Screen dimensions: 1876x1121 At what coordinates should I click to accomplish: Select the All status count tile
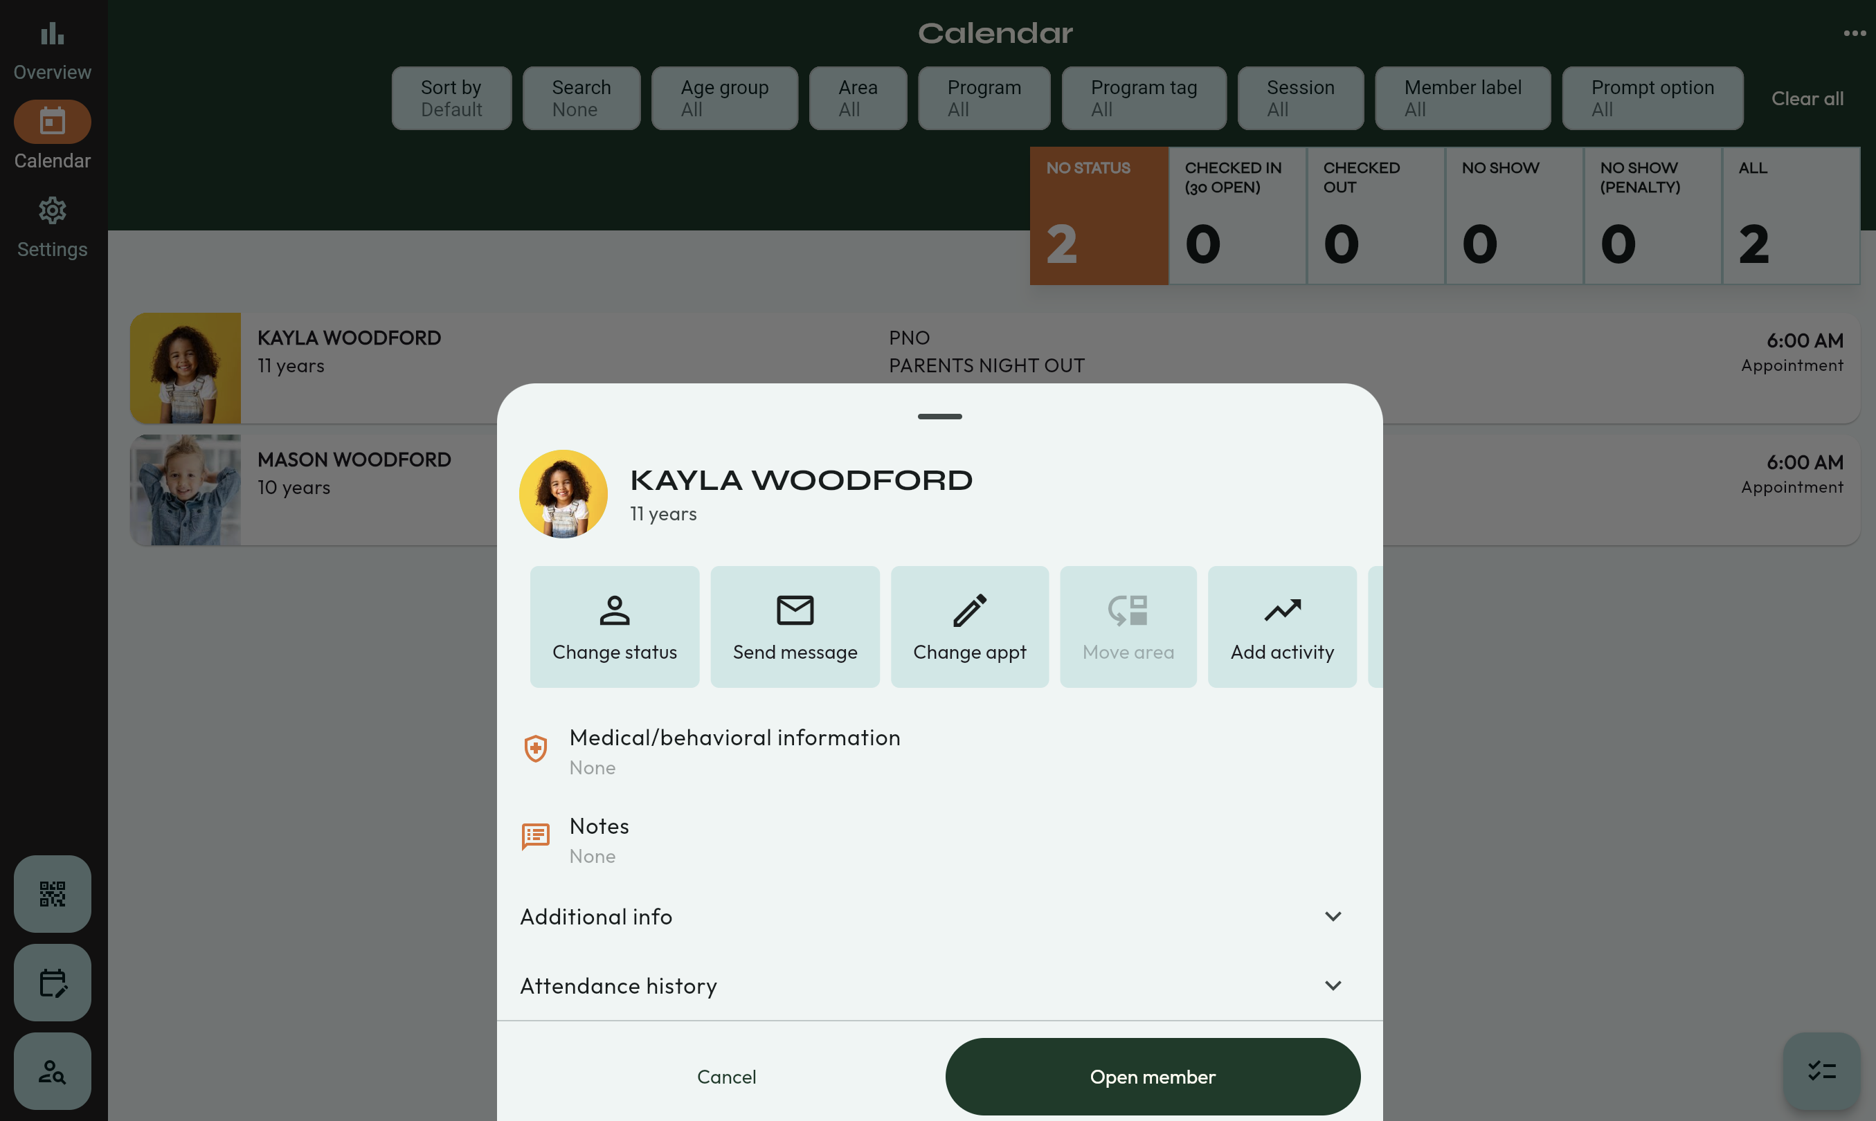1790,215
